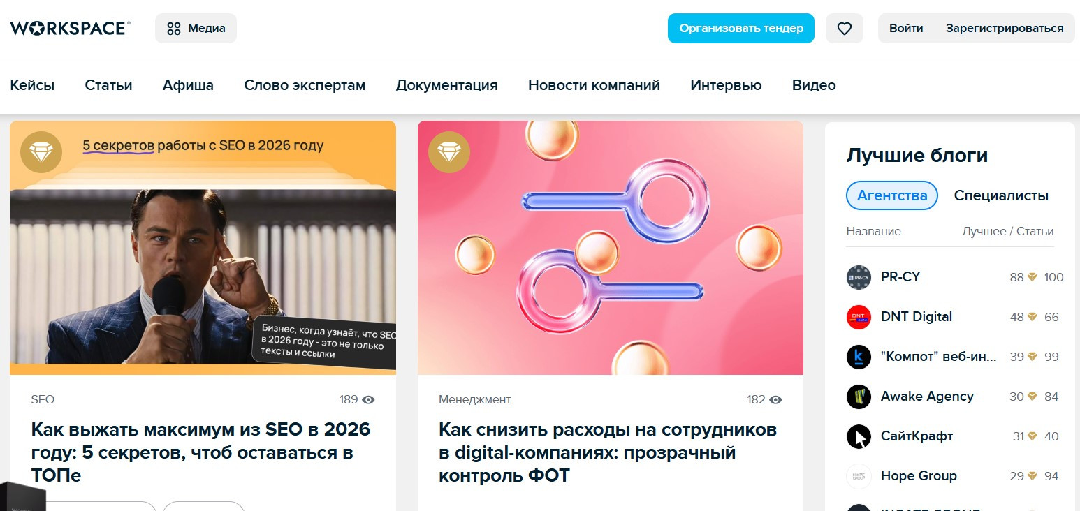The height and width of the screenshot is (511, 1080).
Task: Go to the Слово экспертам tab
Action: 305,85
